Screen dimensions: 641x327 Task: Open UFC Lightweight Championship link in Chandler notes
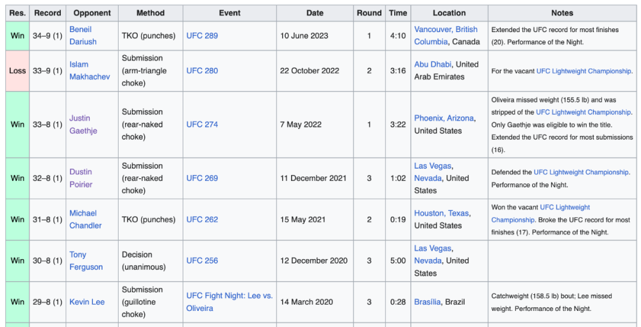click(541, 214)
